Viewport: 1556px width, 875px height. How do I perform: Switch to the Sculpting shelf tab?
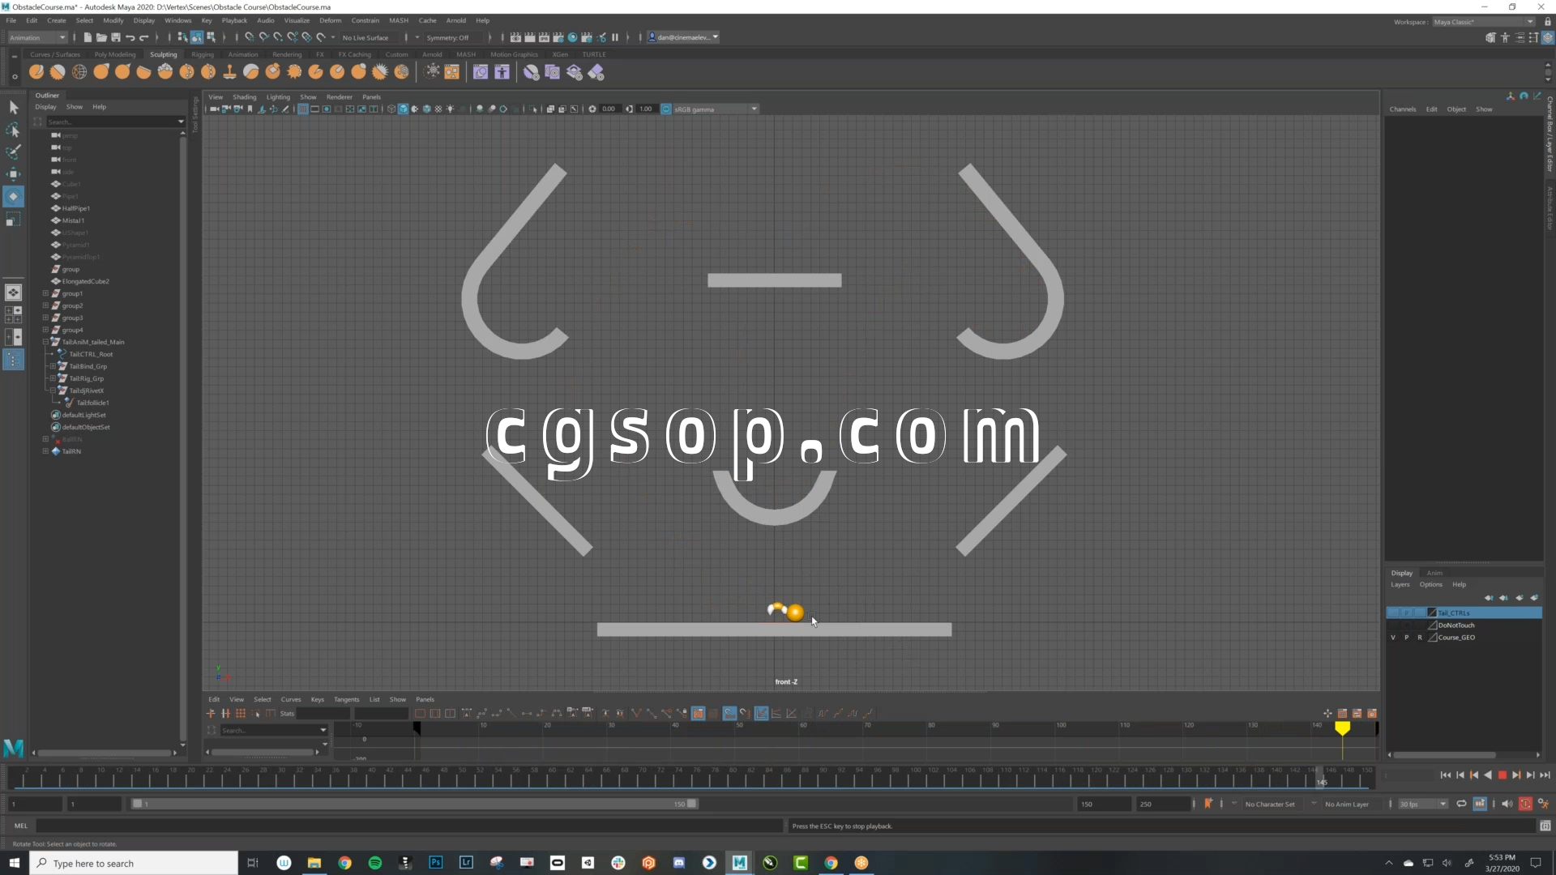pos(163,54)
